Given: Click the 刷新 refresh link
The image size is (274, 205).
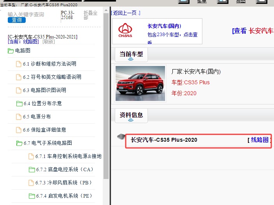Looking at the screenshot, I should click(x=49, y=42).
